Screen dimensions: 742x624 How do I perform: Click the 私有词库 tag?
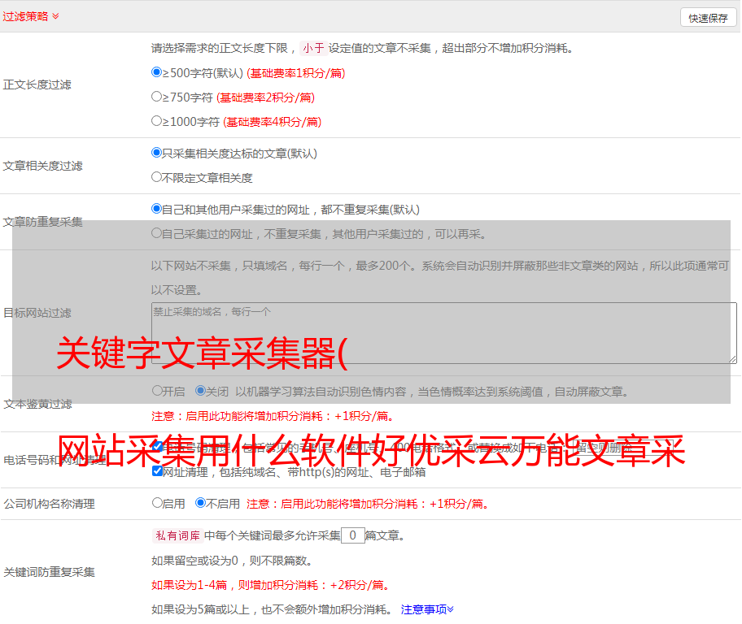(x=178, y=535)
